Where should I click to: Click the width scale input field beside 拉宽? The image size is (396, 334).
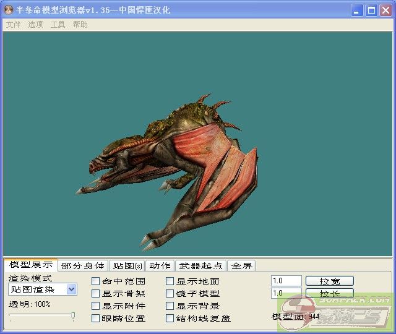286,281
